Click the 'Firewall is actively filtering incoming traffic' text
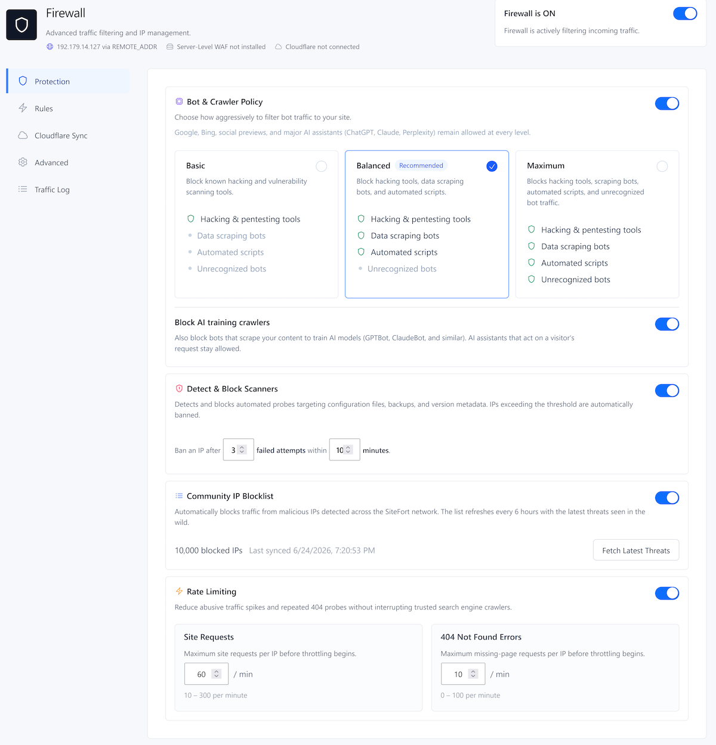716x745 pixels. click(x=572, y=30)
